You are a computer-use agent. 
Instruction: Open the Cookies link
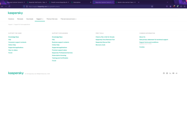142,47
